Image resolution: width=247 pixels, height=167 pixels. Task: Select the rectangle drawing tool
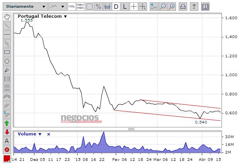click(7, 52)
